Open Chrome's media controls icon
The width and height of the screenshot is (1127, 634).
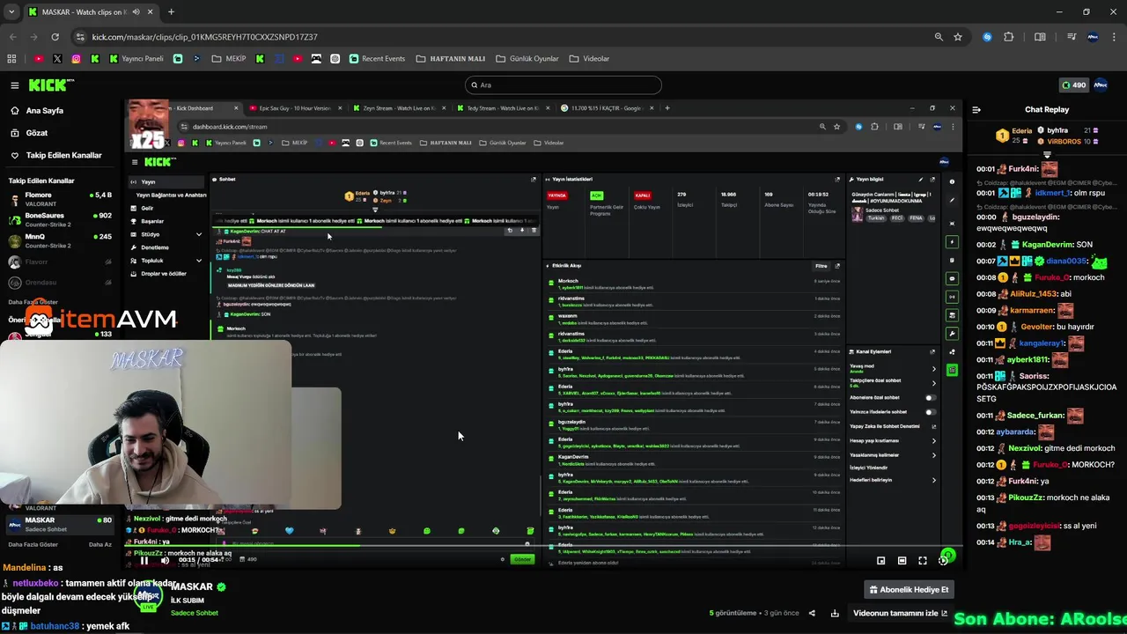(x=1072, y=37)
